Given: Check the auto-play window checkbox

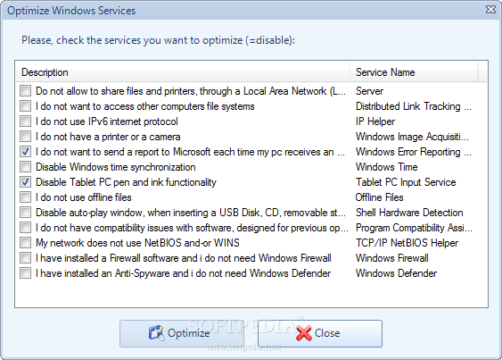Looking at the screenshot, I should coord(25,213).
